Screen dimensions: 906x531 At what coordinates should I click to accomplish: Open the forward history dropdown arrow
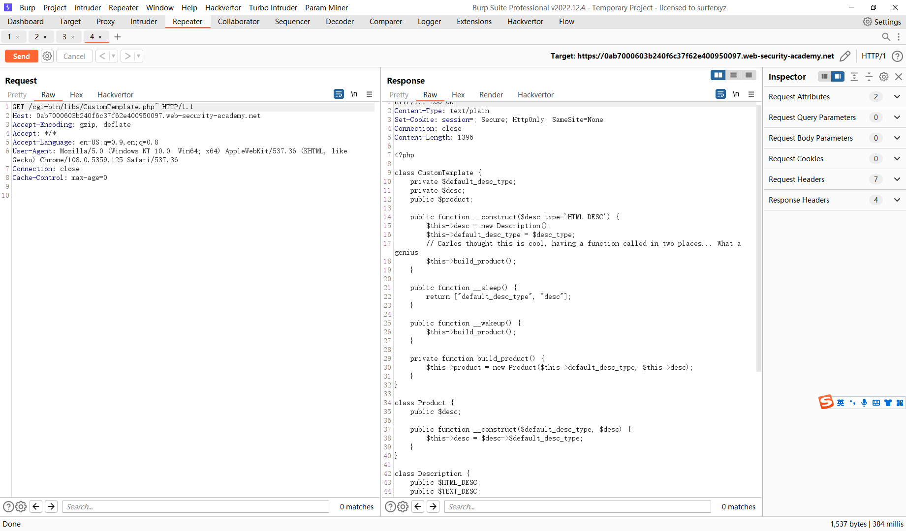pos(138,56)
